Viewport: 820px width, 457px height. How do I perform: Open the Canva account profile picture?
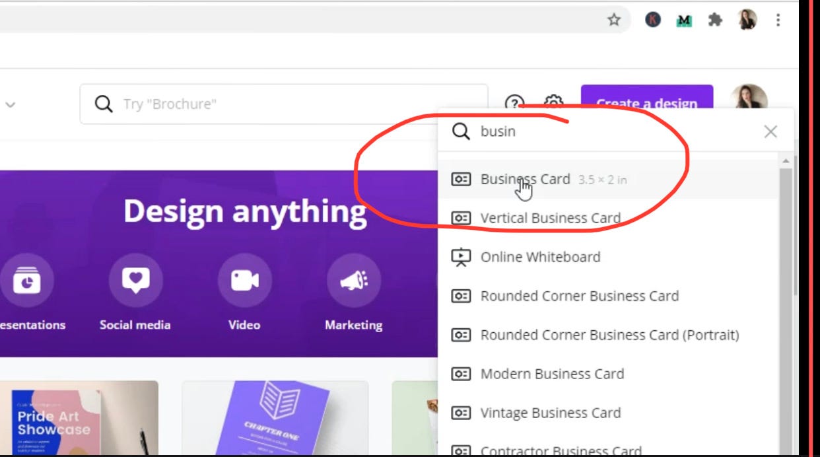click(x=749, y=99)
